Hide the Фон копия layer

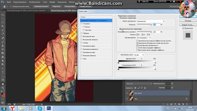(127, 93)
